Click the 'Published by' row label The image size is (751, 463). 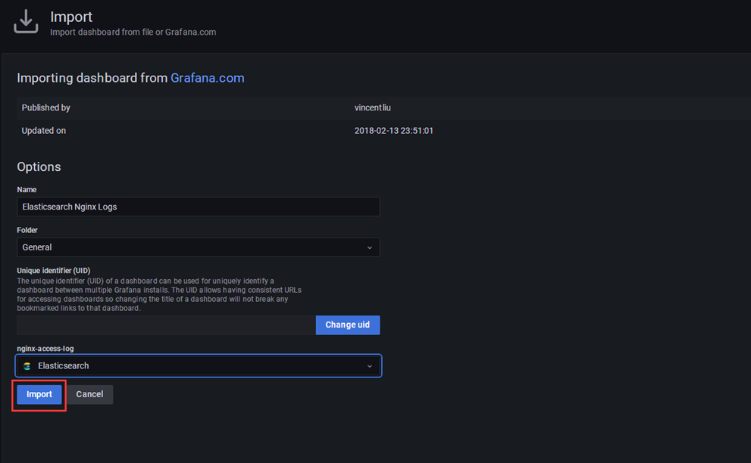point(46,107)
